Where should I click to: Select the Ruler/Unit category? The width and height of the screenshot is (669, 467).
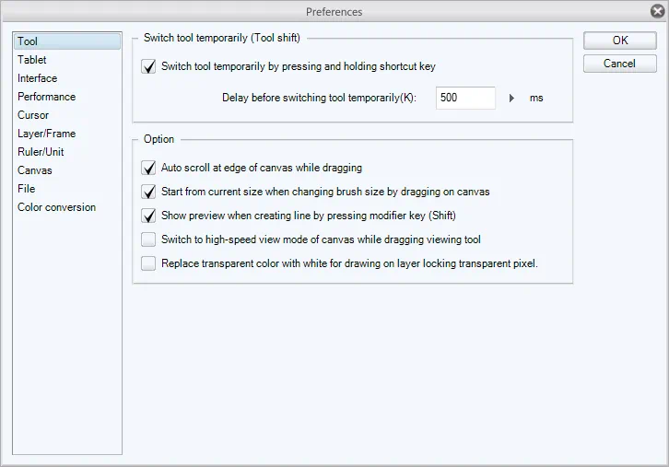pos(41,152)
